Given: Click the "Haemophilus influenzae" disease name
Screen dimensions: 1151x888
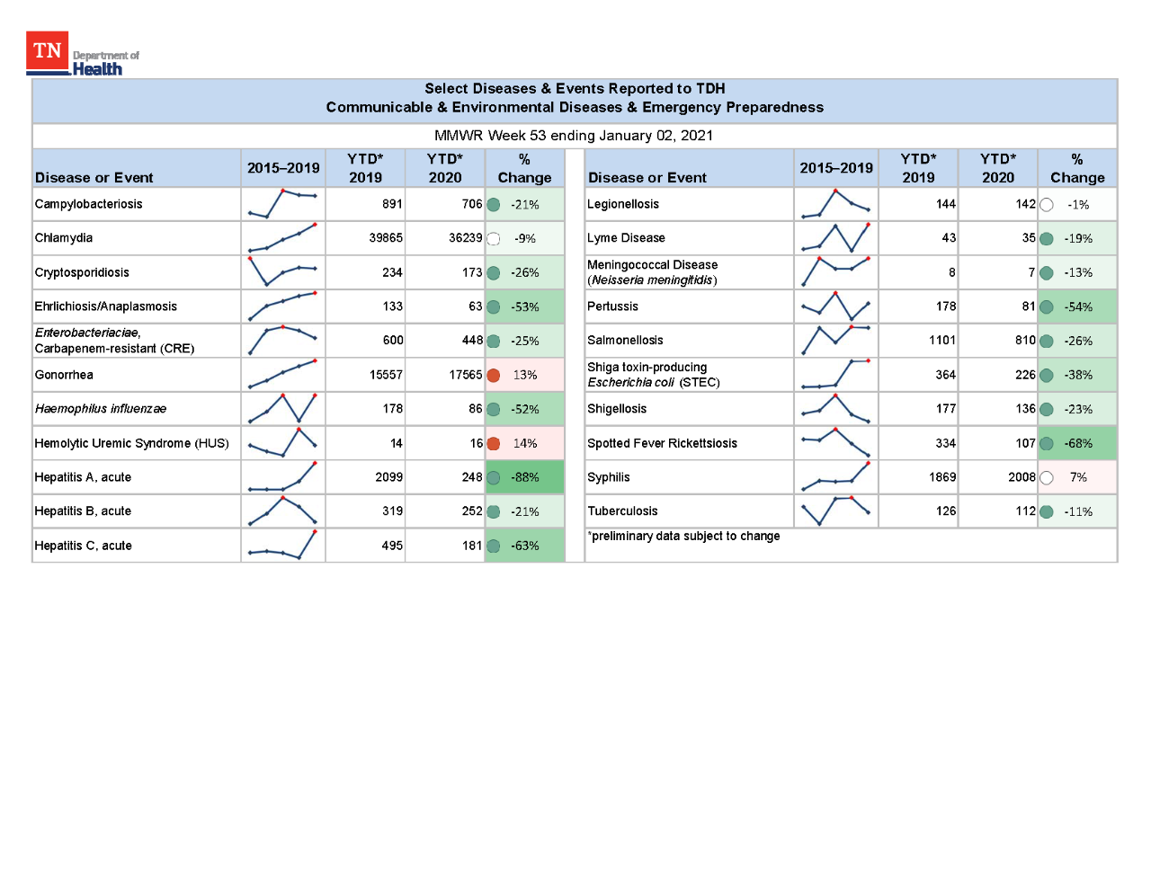Looking at the screenshot, I should point(101,409).
